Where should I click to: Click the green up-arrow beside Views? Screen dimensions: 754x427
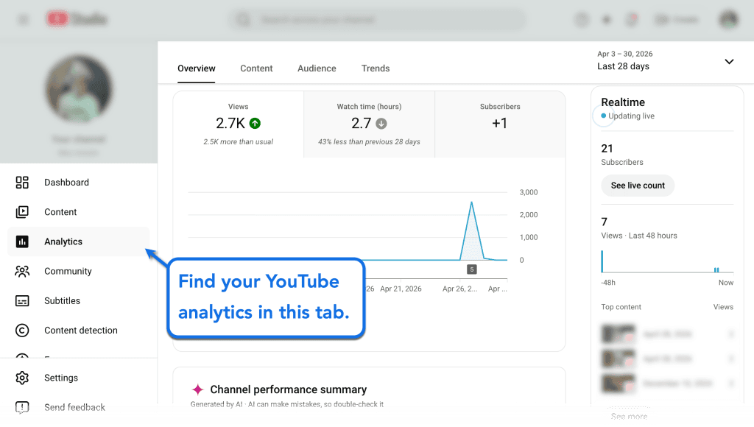255,124
